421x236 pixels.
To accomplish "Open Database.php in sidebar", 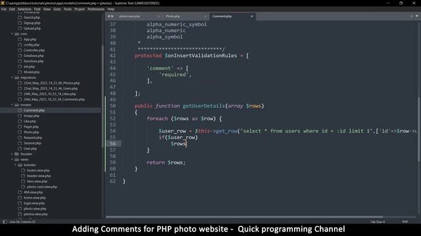I will click(34, 56).
